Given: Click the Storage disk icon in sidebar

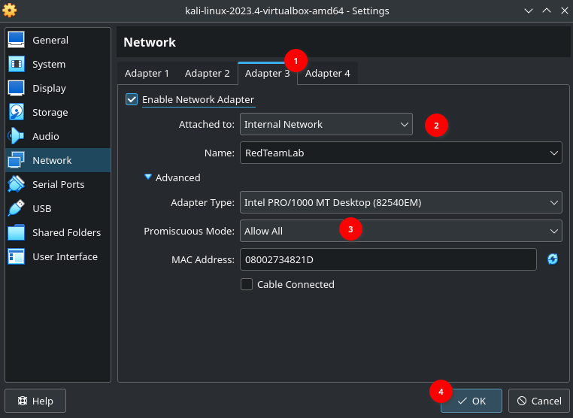Looking at the screenshot, I should click(16, 112).
